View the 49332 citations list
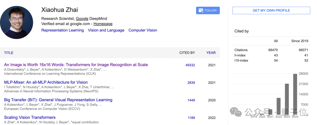 [x=190, y=65]
